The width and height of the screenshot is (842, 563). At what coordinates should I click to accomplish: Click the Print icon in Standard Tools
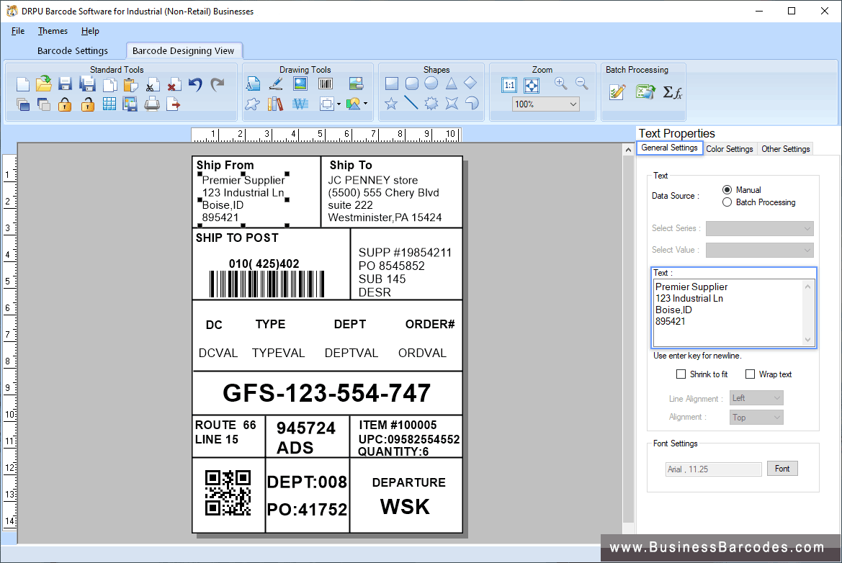152,104
